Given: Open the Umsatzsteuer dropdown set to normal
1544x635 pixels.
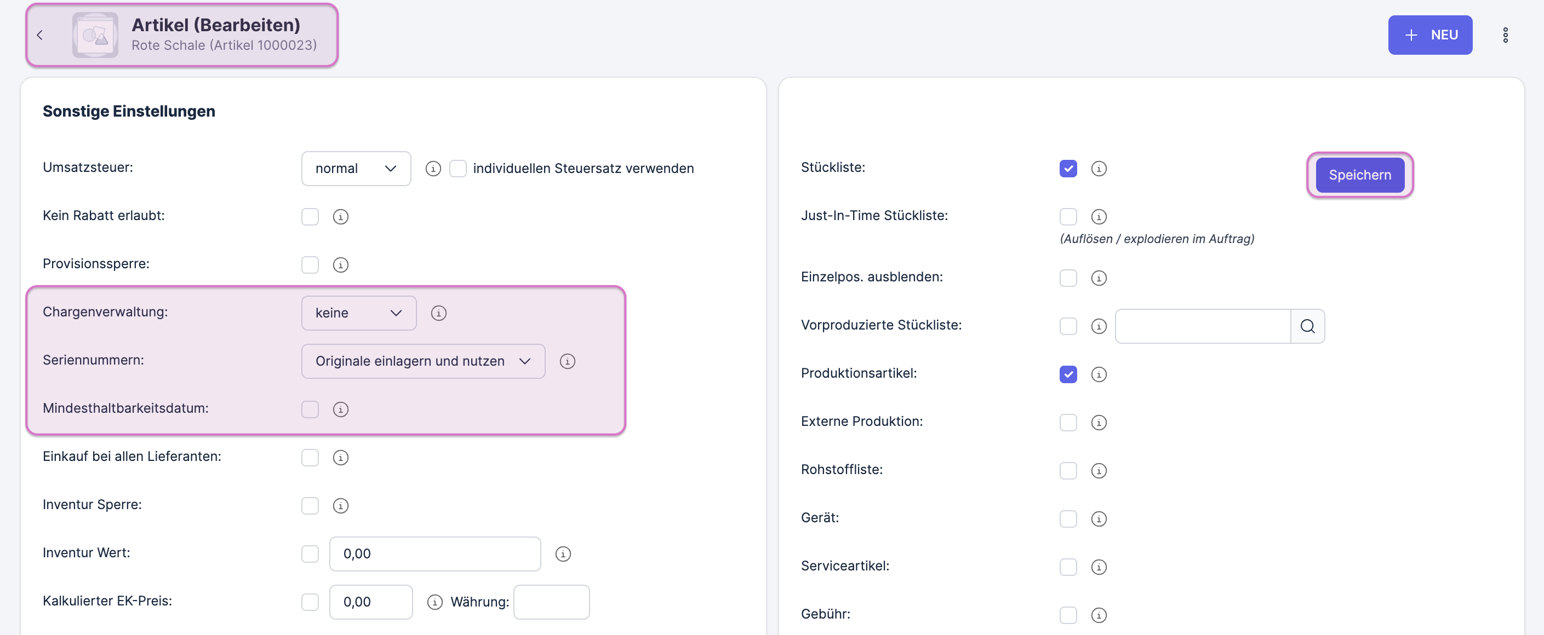Looking at the screenshot, I should tap(356, 169).
